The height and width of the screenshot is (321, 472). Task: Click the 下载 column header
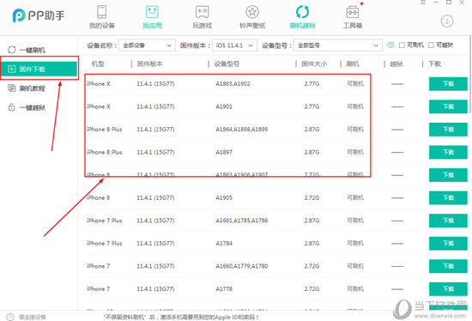click(435, 64)
